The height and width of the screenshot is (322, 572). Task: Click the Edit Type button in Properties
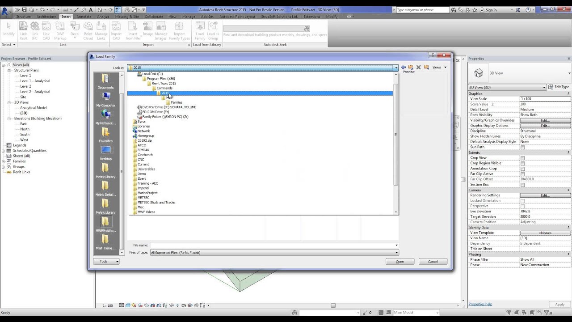tap(559, 87)
